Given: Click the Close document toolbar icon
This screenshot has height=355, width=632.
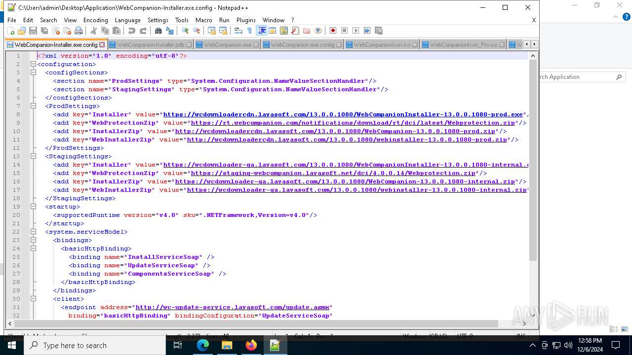Looking at the screenshot, I should 56,31.
